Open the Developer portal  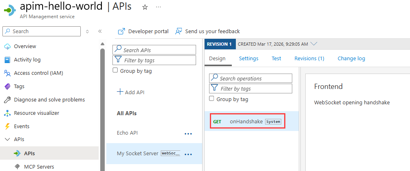coord(143,31)
